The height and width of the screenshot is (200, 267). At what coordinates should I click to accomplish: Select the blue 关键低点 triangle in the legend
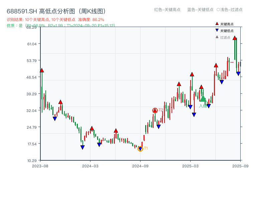(x=216, y=31)
